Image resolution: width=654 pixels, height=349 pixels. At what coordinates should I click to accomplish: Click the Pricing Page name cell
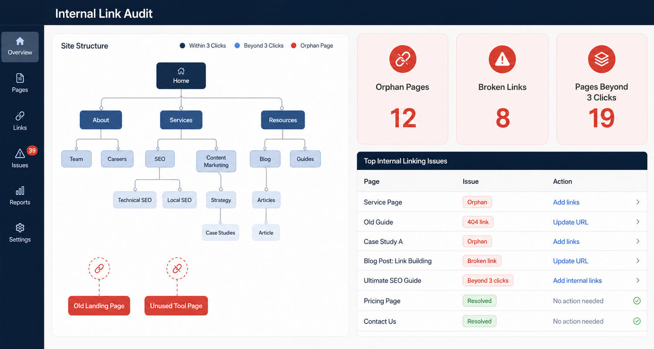point(382,301)
